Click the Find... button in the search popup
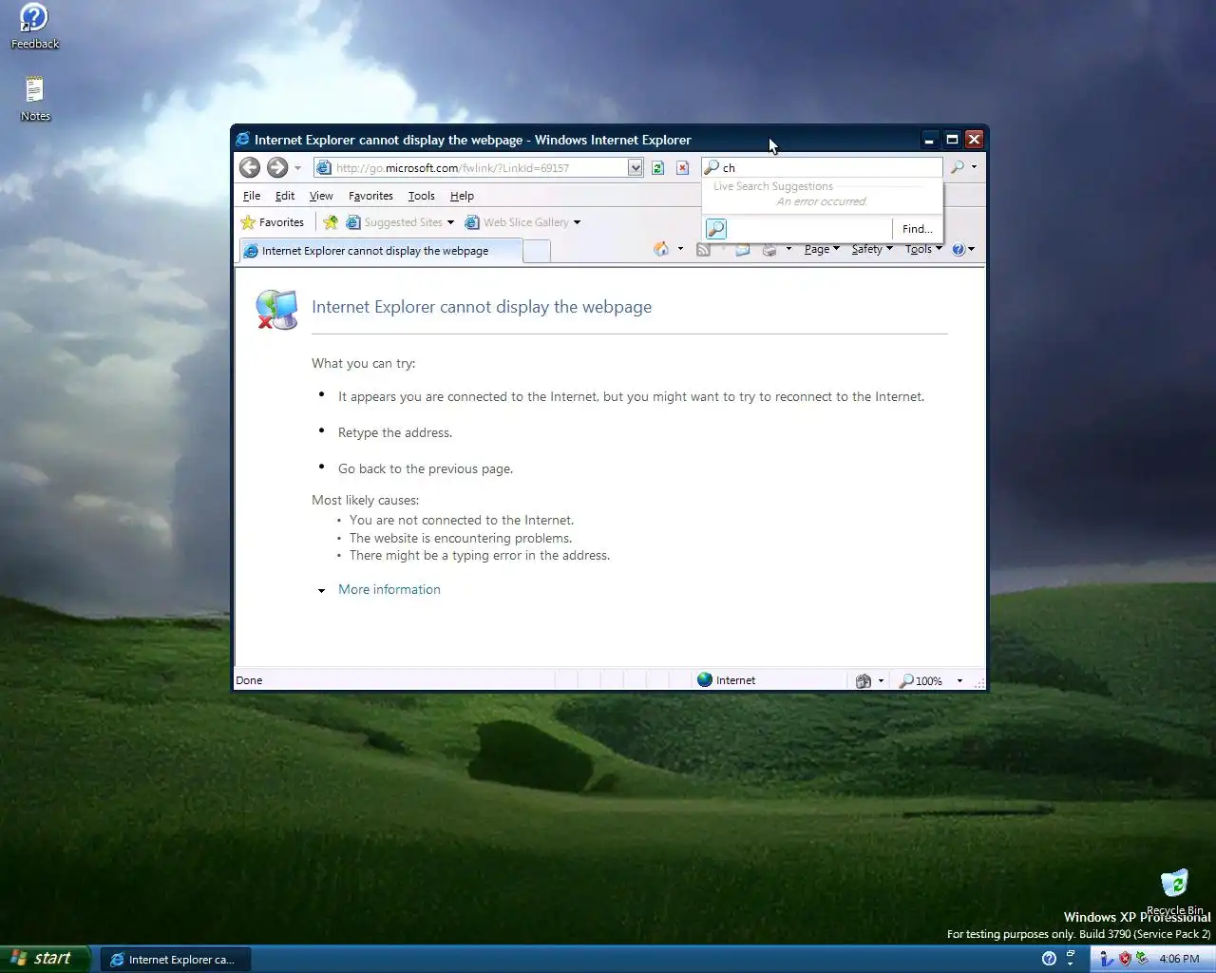 917,229
